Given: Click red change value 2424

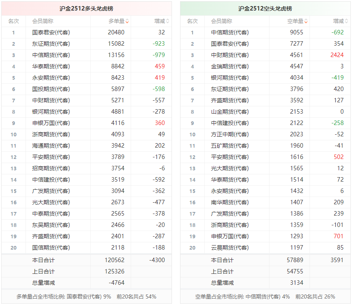Looking at the screenshot, I should 337,55.
